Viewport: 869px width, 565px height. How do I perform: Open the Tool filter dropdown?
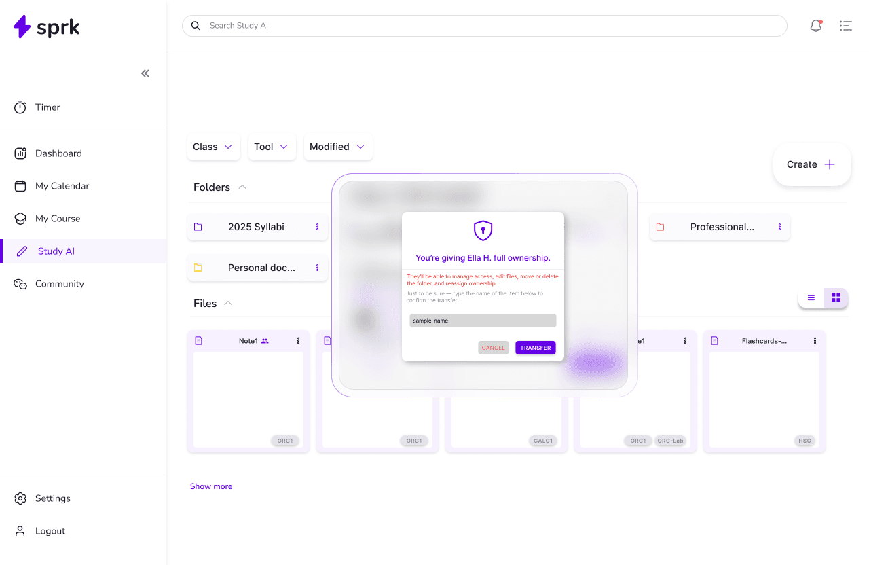coord(272,147)
